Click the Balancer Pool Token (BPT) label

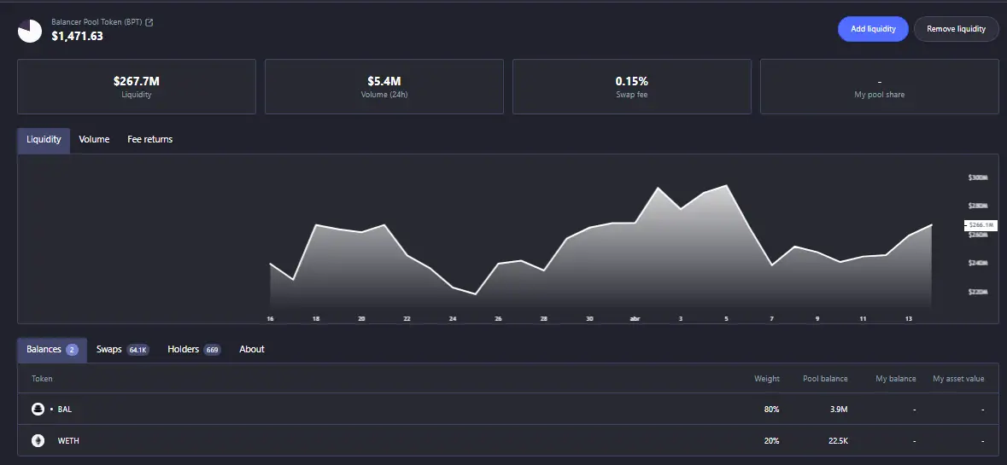click(x=97, y=22)
